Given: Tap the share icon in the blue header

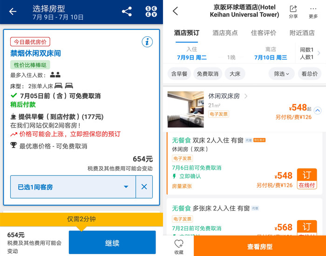Looking at the screenshot, I should (127, 12).
